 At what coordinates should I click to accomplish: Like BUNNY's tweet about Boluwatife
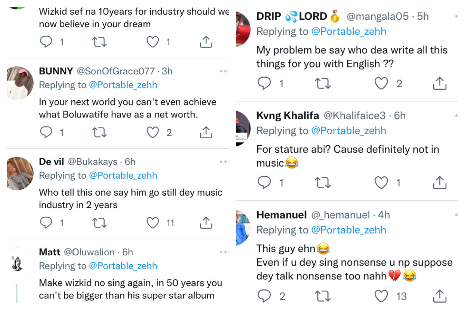(x=153, y=133)
